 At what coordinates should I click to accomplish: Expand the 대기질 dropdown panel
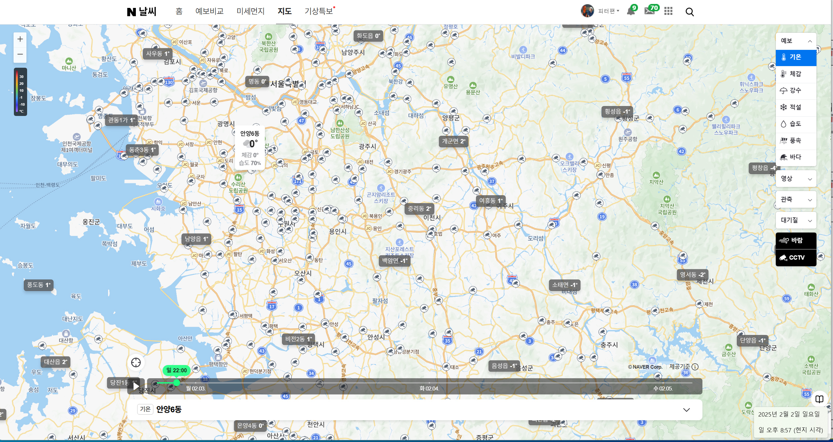tap(796, 220)
